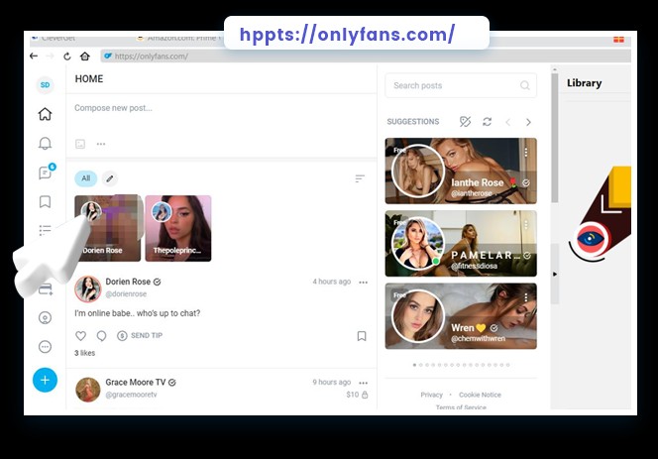Select the All feed filter chip
The image size is (658, 459).
[85, 178]
